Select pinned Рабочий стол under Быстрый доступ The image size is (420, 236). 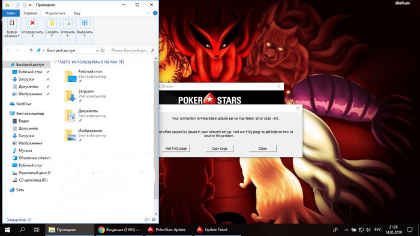pyautogui.click(x=30, y=72)
